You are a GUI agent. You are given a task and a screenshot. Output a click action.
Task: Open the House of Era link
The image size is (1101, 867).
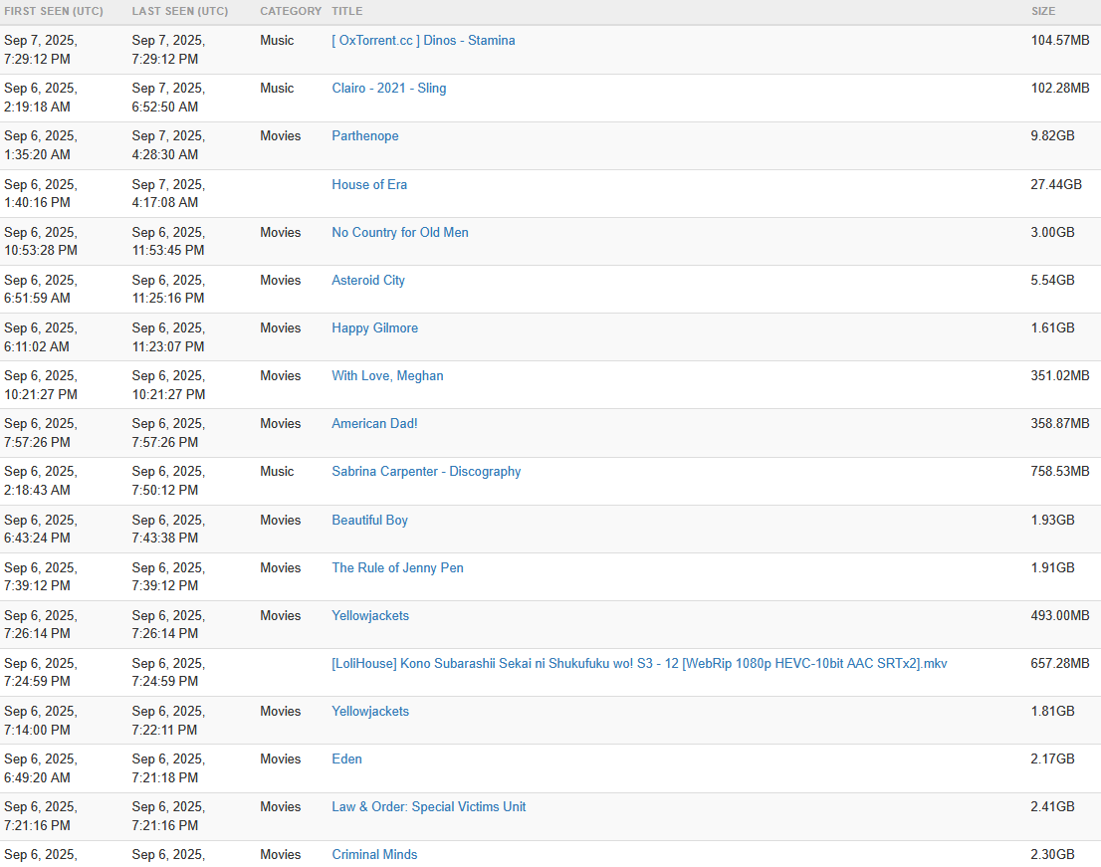coord(369,184)
